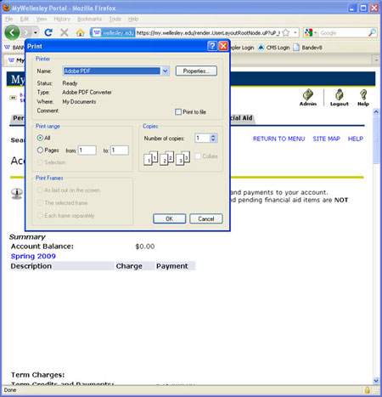Click the OK button to print
This screenshot has width=382, height=397.
pyautogui.click(x=169, y=218)
